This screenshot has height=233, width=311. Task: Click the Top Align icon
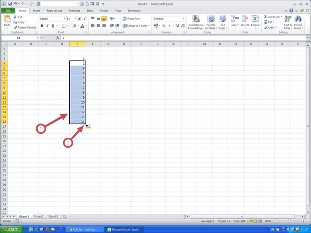(x=93, y=19)
